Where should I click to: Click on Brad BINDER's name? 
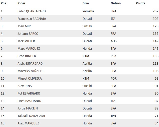[x=27, y=56]
